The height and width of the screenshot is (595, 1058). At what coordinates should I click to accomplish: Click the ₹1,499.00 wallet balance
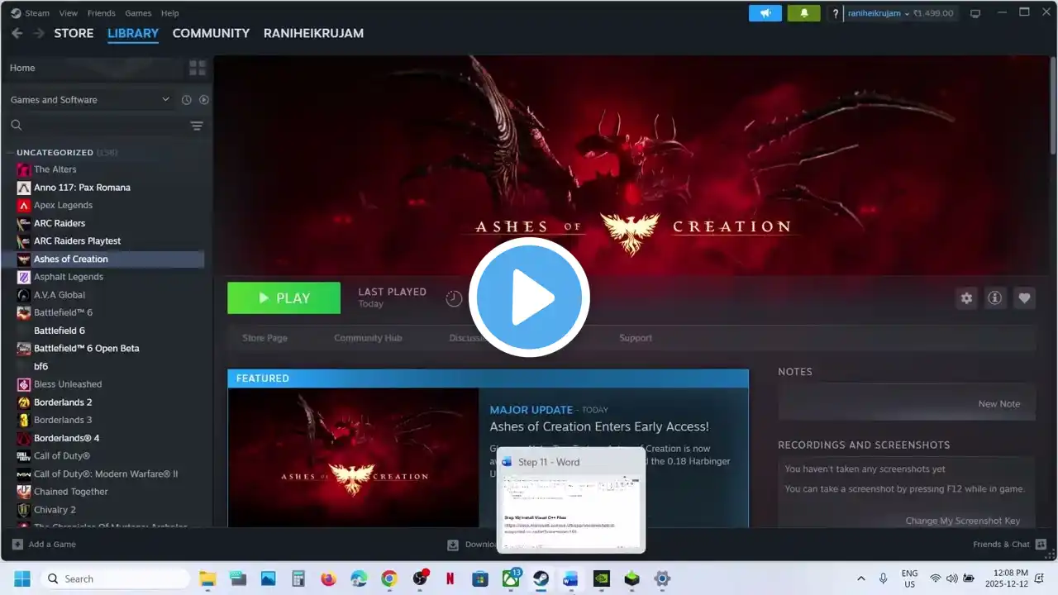pos(933,13)
